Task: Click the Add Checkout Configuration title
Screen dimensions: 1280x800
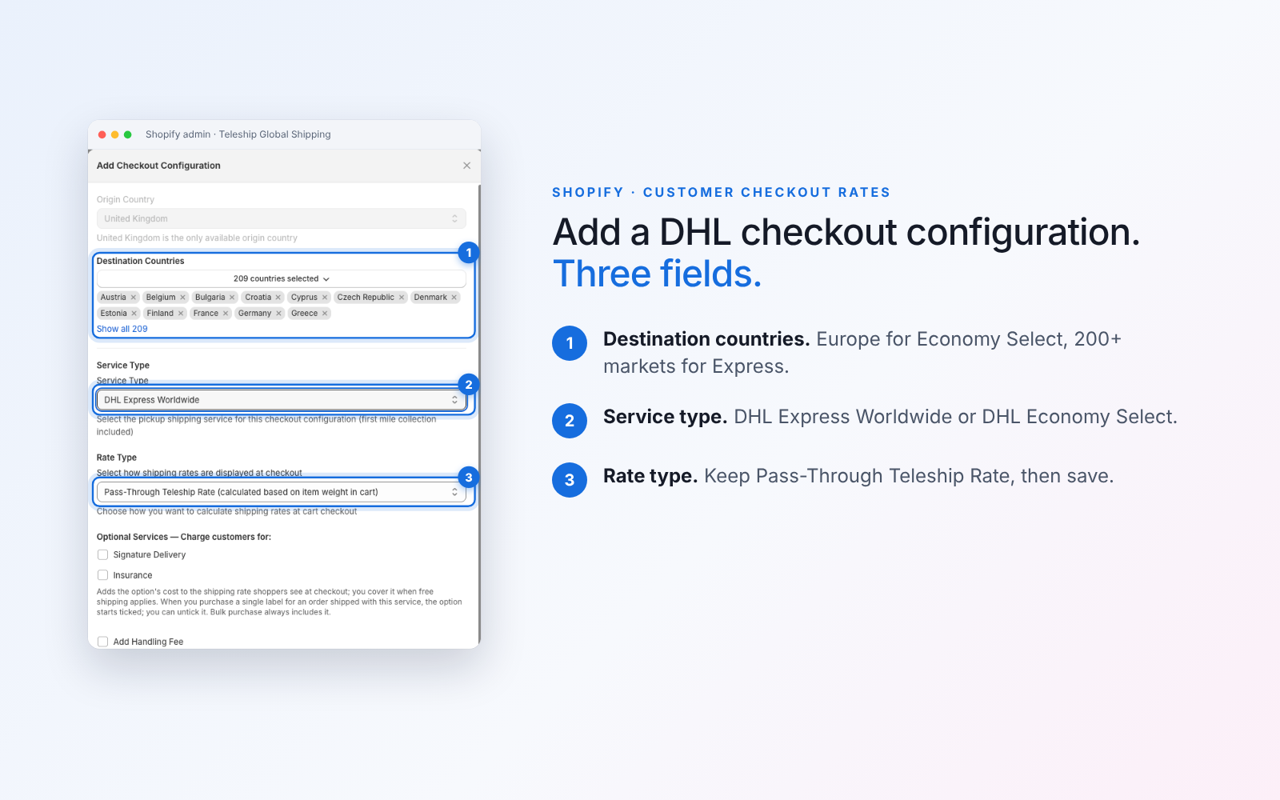Action: point(158,166)
